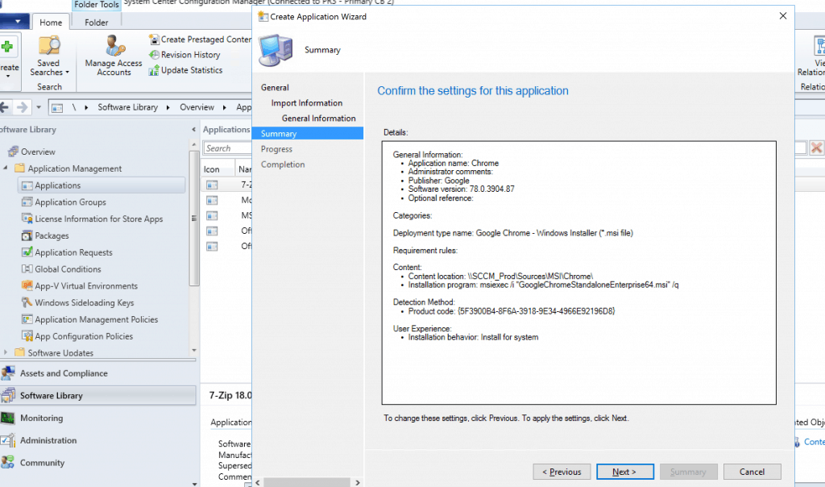Click the back navigation arrow
This screenshot has width=825, height=487.
pos(4,107)
